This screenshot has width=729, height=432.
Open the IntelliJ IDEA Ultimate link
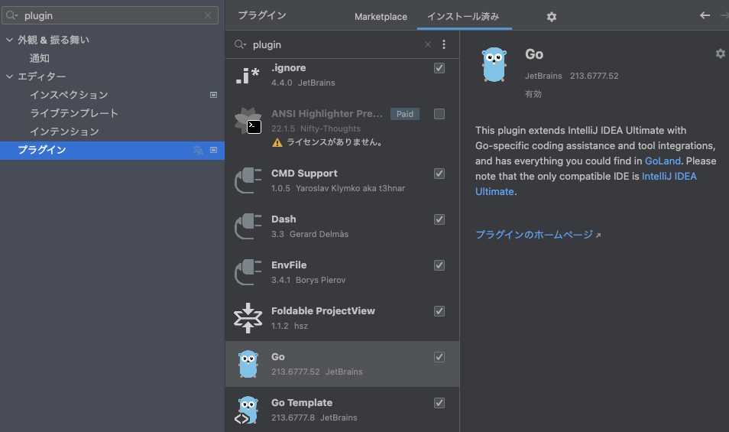[586, 184]
